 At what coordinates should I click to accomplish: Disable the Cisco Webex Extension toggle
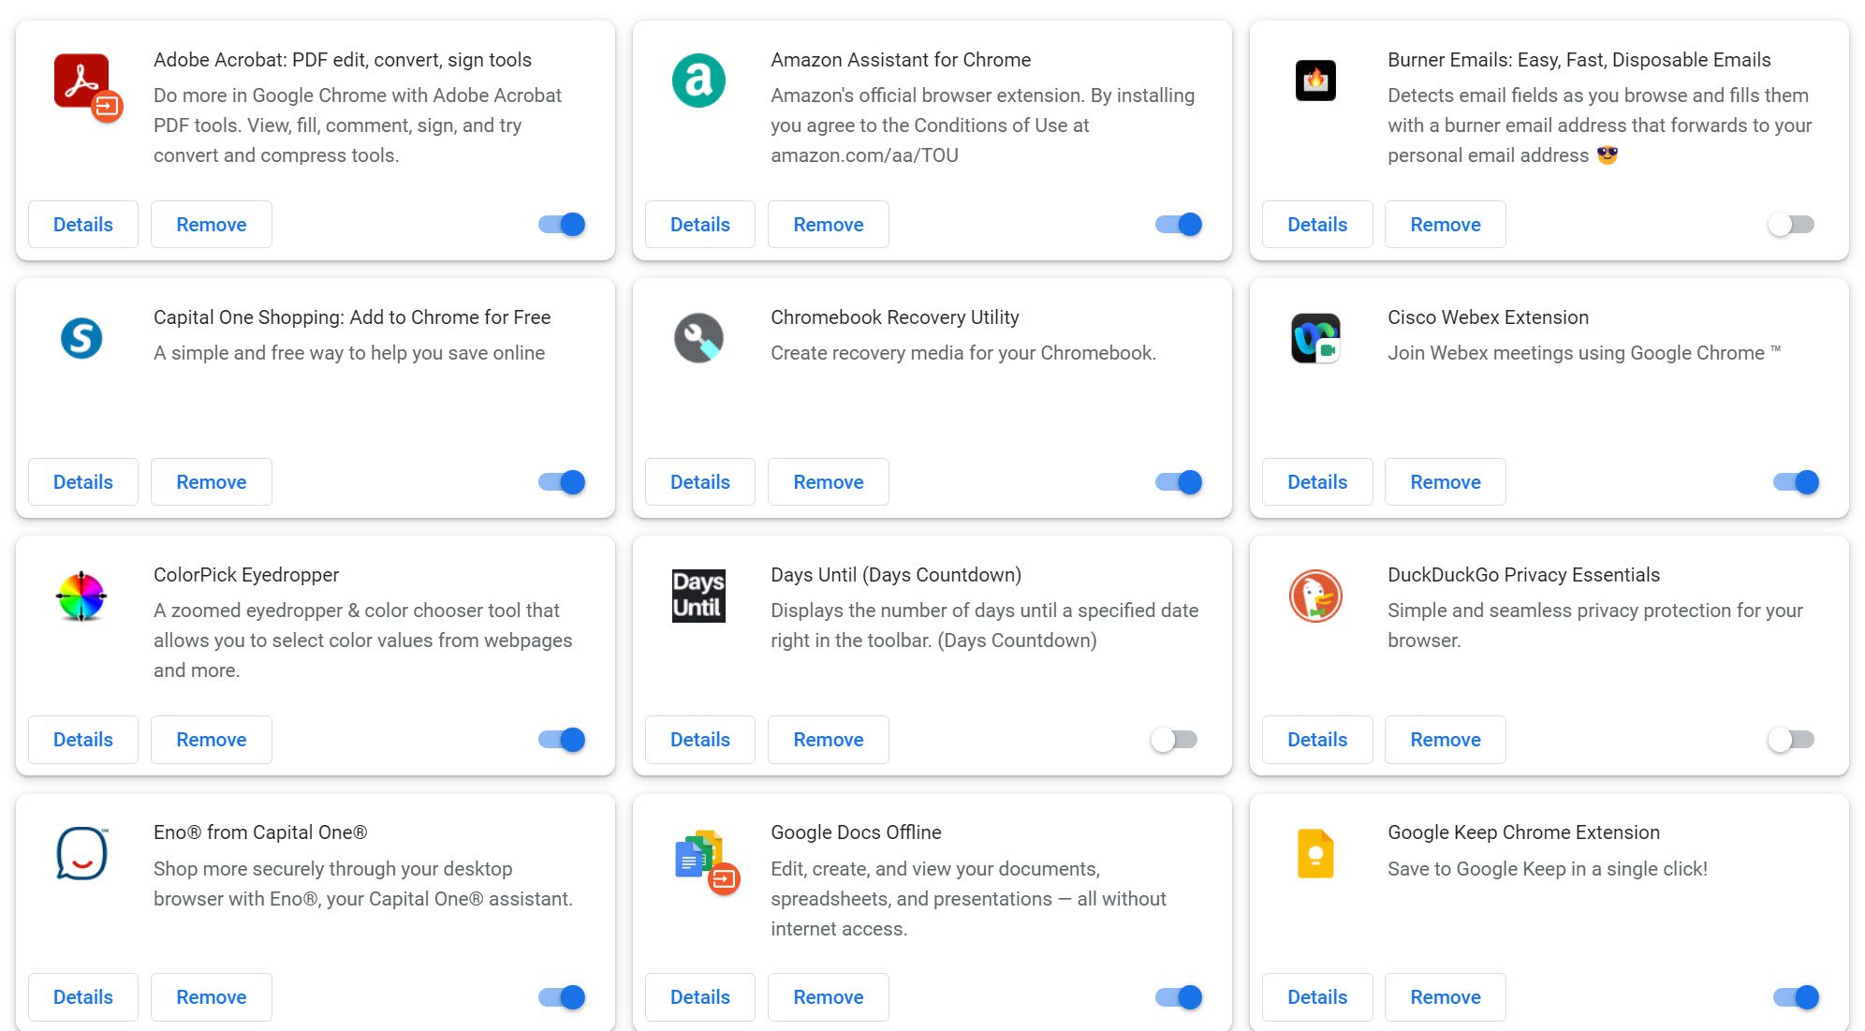1796,481
